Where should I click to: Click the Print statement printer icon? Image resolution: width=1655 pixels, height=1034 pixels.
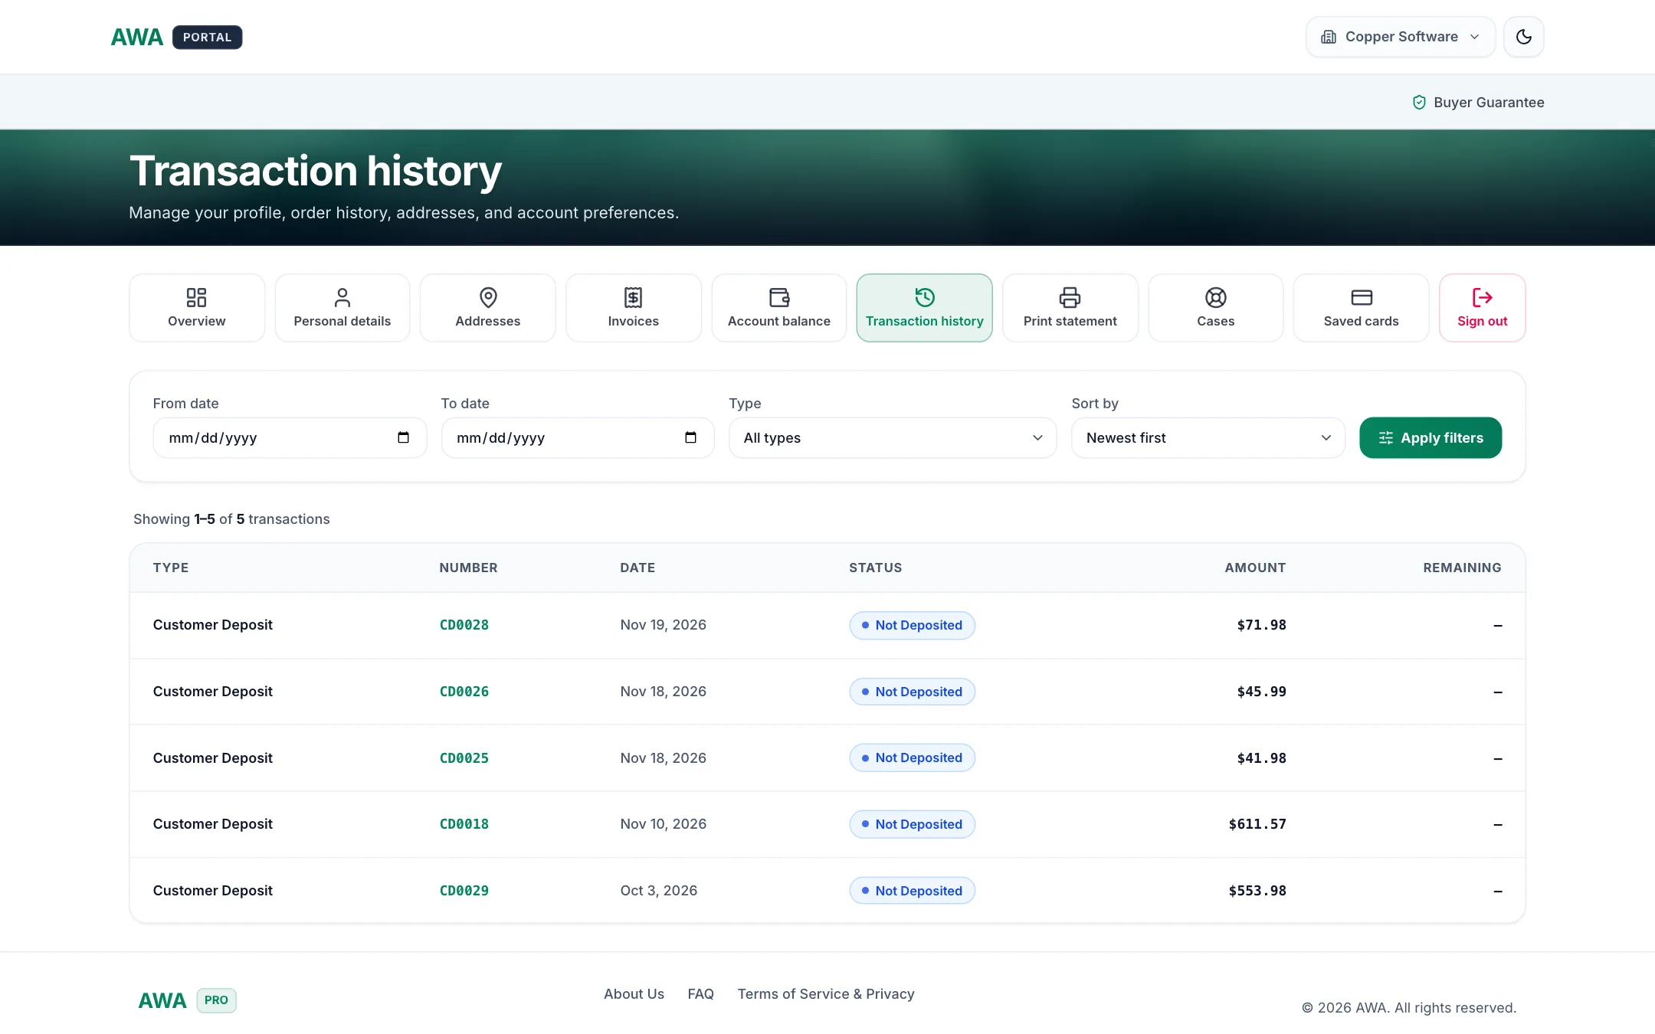(x=1070, y=297)
